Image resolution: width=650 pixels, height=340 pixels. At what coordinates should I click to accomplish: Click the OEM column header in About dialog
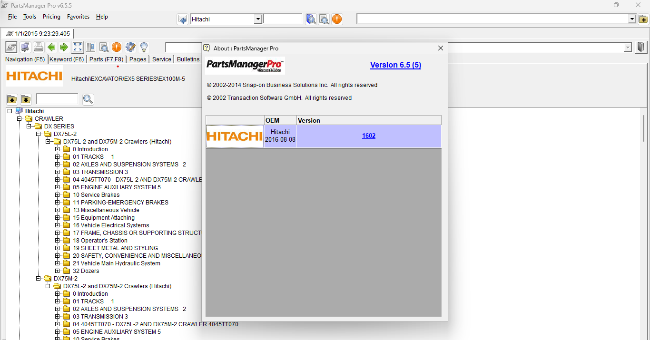point(280,120)
